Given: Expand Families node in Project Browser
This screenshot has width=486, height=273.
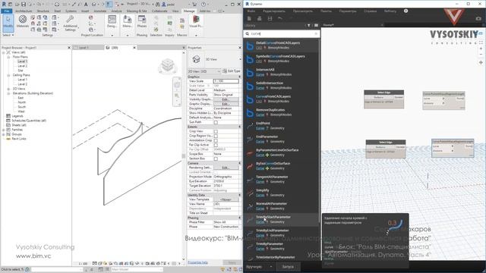Looking at the screenshot, I should point(4,130).
